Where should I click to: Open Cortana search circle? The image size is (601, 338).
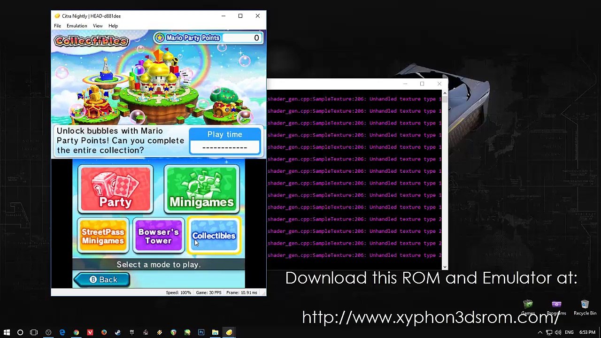click(x=20, y=332)
